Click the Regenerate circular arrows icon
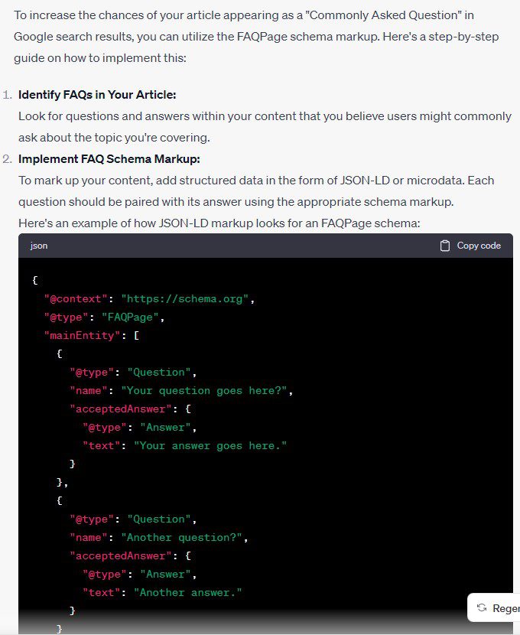Viewport: 520px width, 635px height. coord(482,607)
